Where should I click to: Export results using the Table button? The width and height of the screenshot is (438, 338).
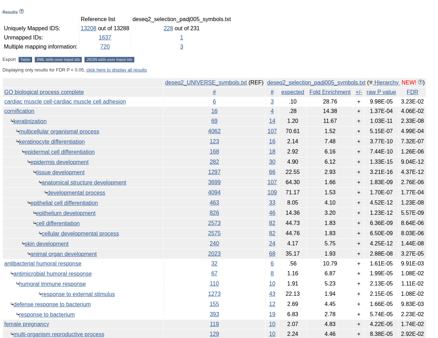click(x=25, y=60)
